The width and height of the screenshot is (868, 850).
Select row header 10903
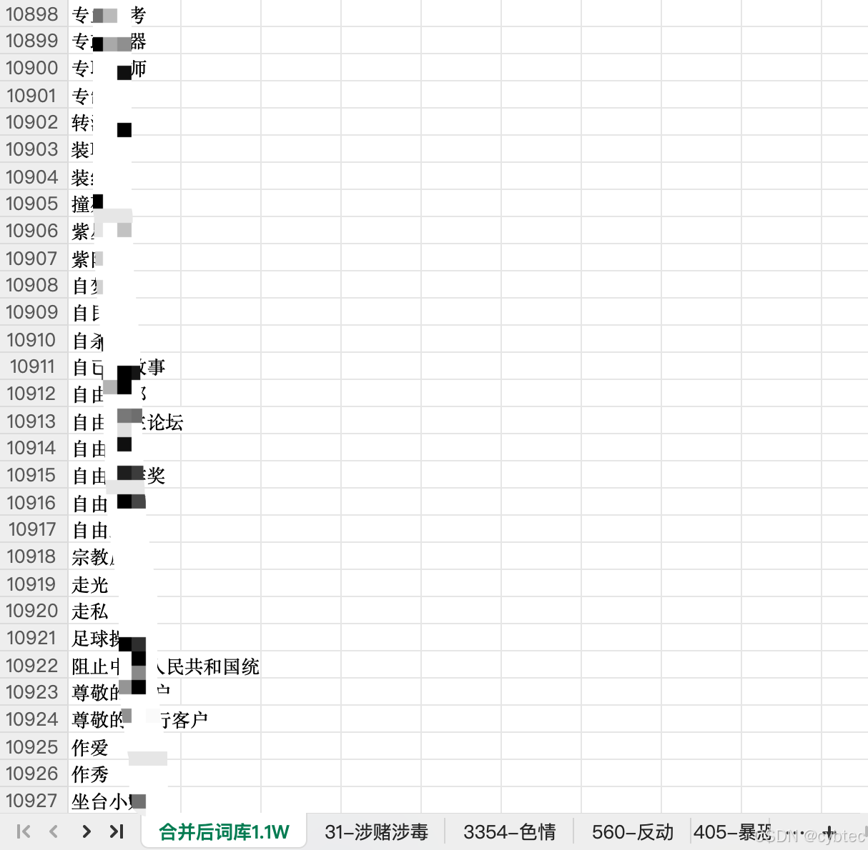click(34, 149)
